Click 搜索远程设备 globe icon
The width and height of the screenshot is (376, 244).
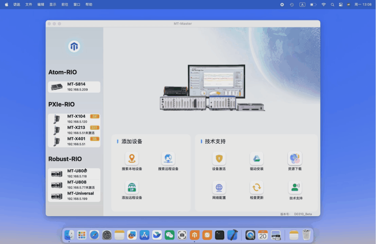pyautogui.click(x=168, y=158)
